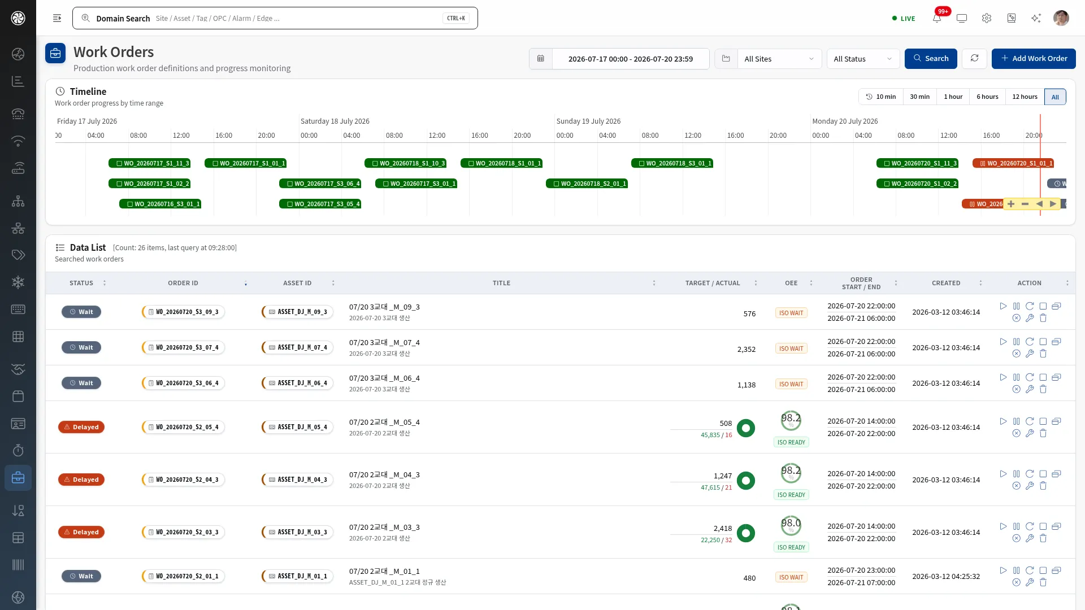
Task: Open the Work Orders briefcase icon in sidebar
Action: (18, 478)
